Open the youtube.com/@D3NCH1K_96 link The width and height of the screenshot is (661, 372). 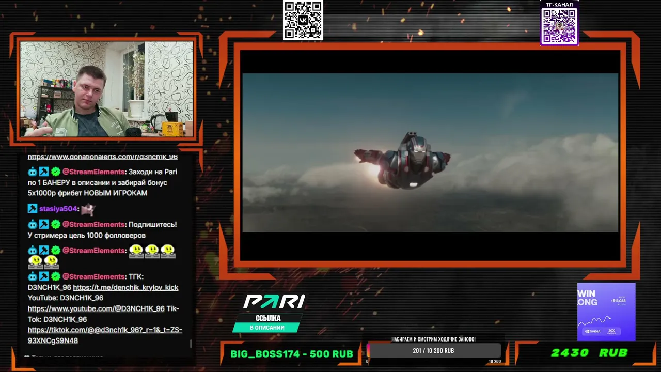pos(96,308)
